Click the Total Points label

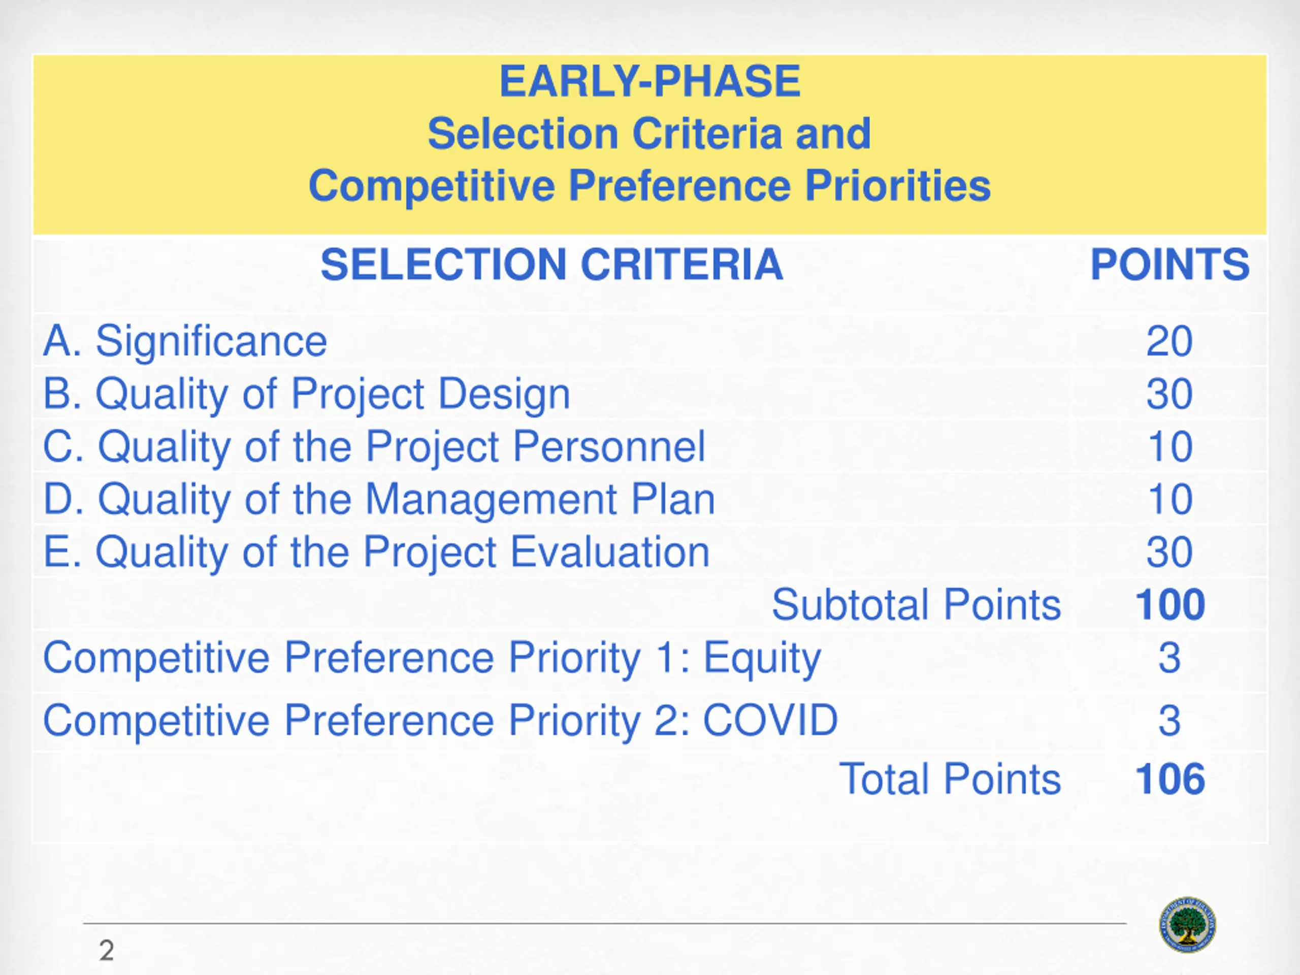949,778
